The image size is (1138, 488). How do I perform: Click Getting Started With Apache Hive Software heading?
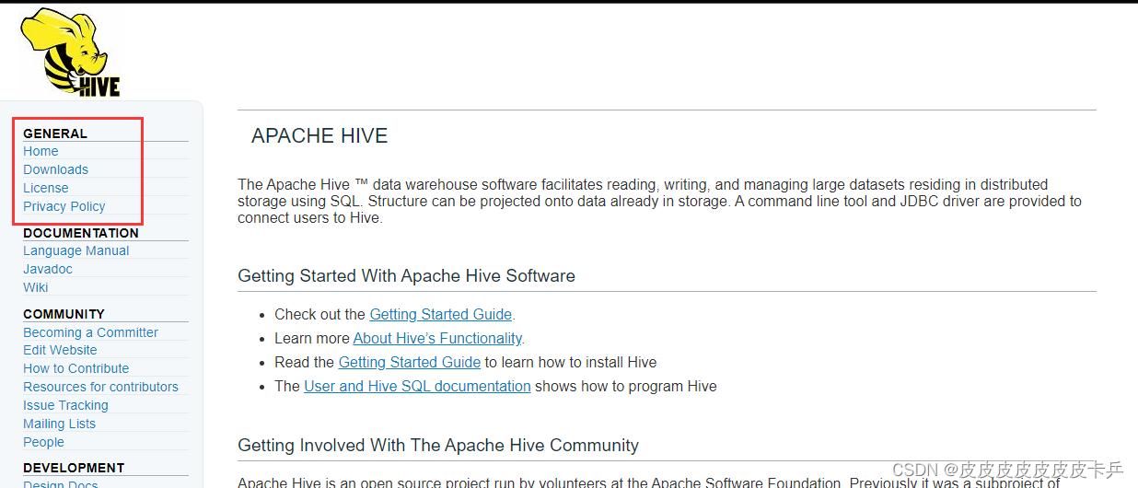[406, 275]
